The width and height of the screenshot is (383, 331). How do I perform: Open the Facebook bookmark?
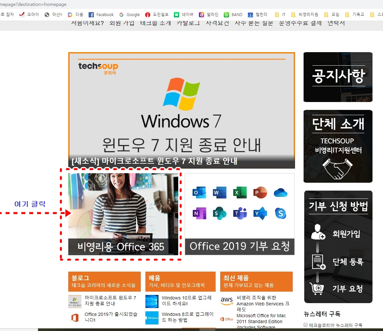click(x=101, y=15)
